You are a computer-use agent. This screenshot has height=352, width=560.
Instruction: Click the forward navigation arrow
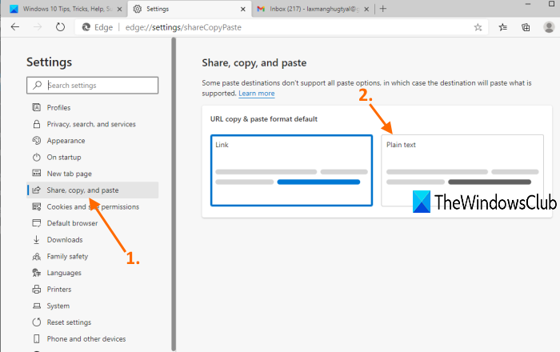coord(38,27)
